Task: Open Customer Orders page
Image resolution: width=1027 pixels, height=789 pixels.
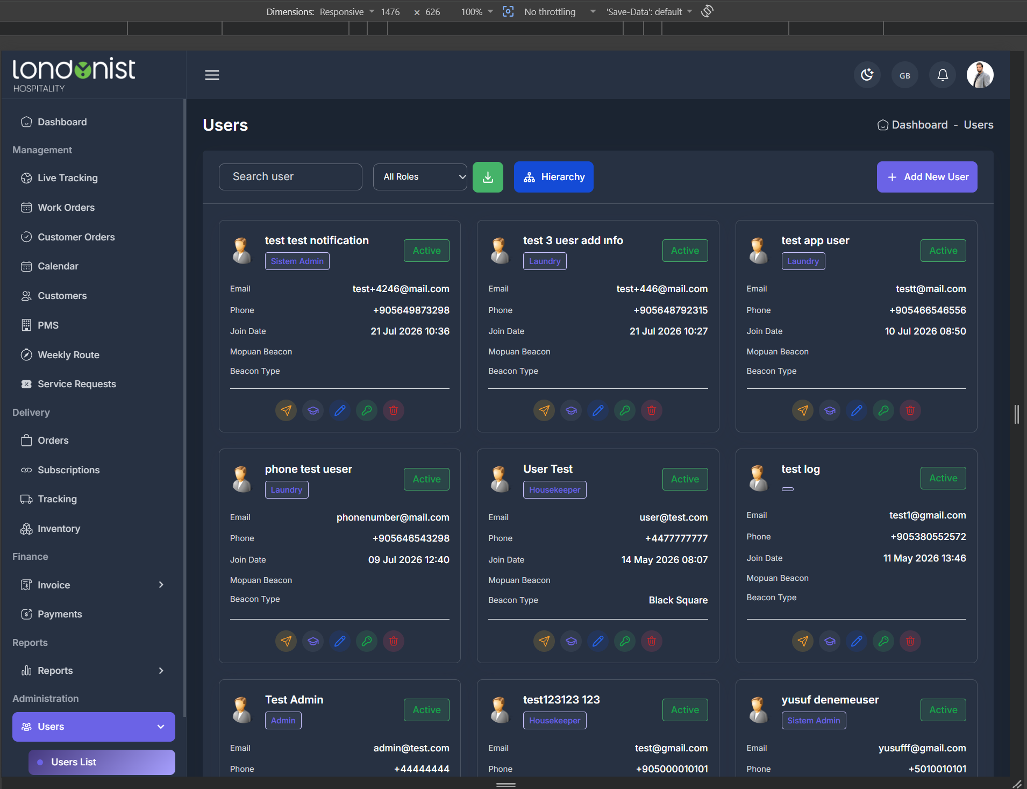Action: click(x=76, y=237)
